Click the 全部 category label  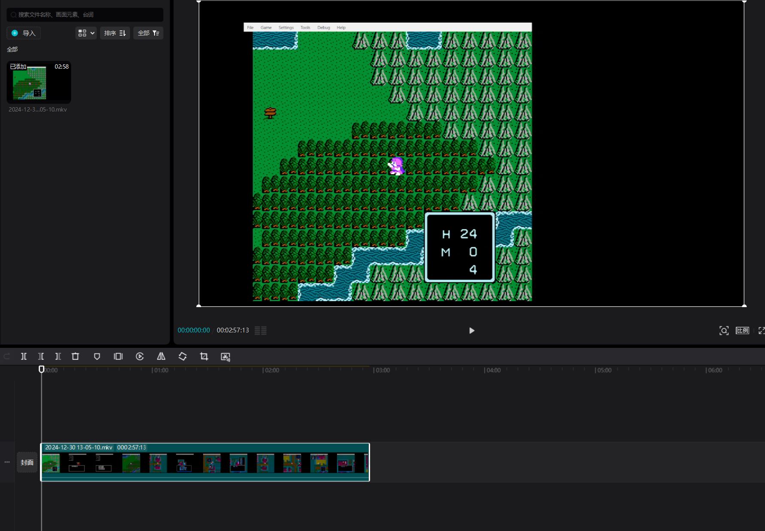pyautogui.click(x=12, y=49)
